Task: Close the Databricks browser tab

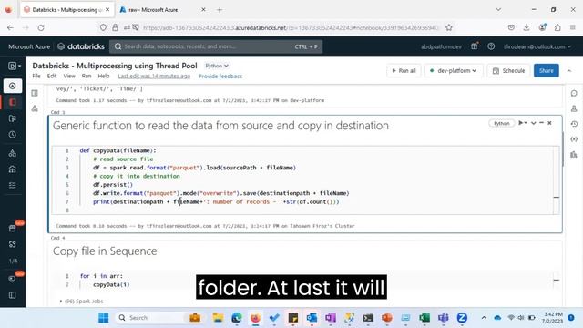Action: coord(107,10)
